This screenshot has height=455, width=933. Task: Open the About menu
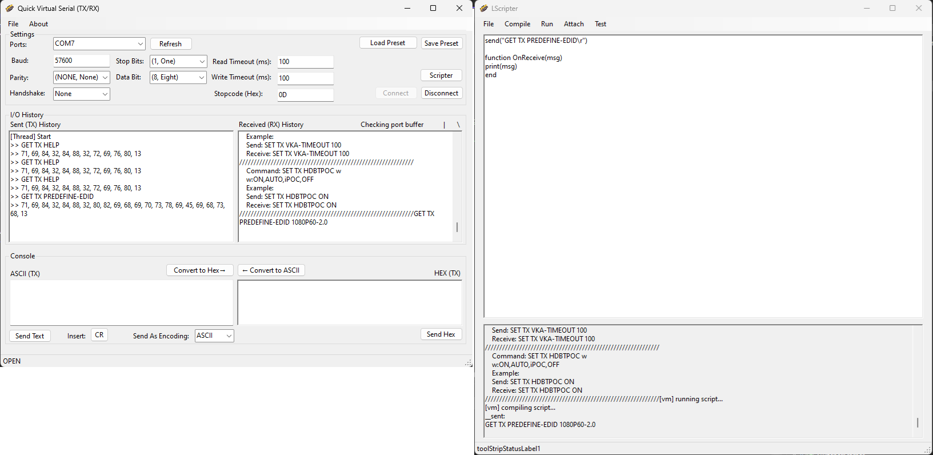pos(38,24)
